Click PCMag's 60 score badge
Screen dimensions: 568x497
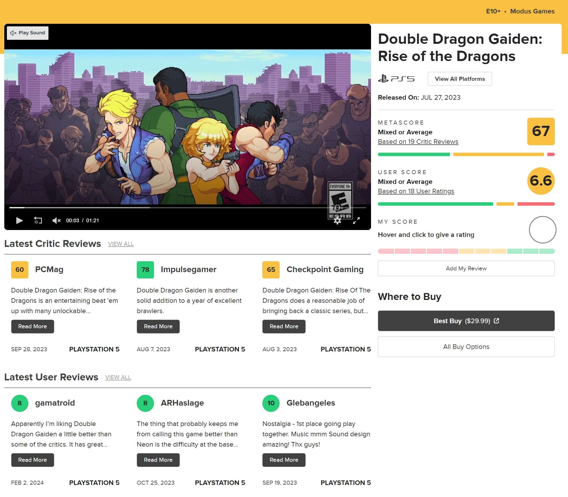pyautogui.click(x=20, y=270)
